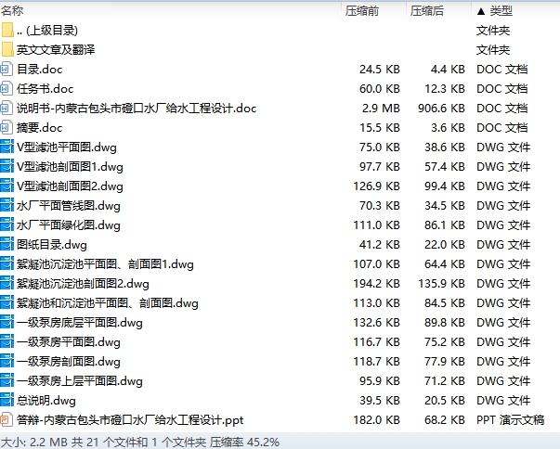
Task: Select file name 答辩-内蒙古包头市磴口水厂给水工程设计.ppt
Action: pyautogui.click(x=130, y=419)
